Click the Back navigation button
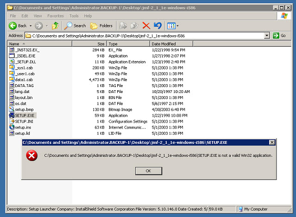This screenshot has width=296, height=217. [x=18, y=25]
